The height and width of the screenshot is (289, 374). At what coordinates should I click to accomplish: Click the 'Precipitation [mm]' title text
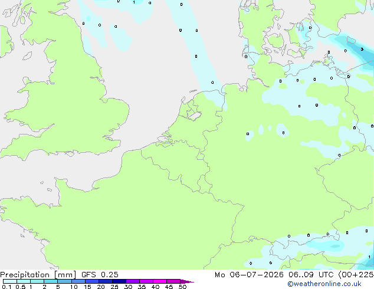[38, 275]
